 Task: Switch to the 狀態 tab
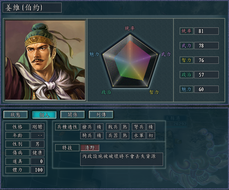(x=16, y=115)
